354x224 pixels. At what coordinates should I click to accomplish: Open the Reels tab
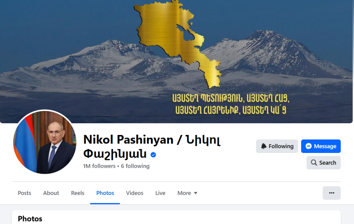coord(78,193)
